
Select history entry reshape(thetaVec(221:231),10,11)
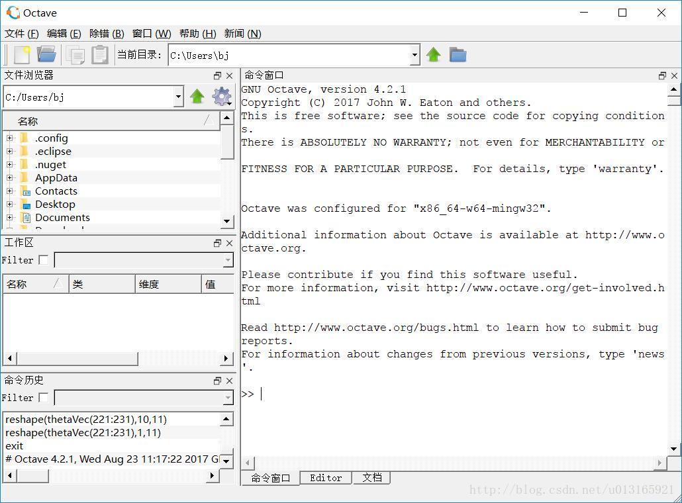pos(86,420)
